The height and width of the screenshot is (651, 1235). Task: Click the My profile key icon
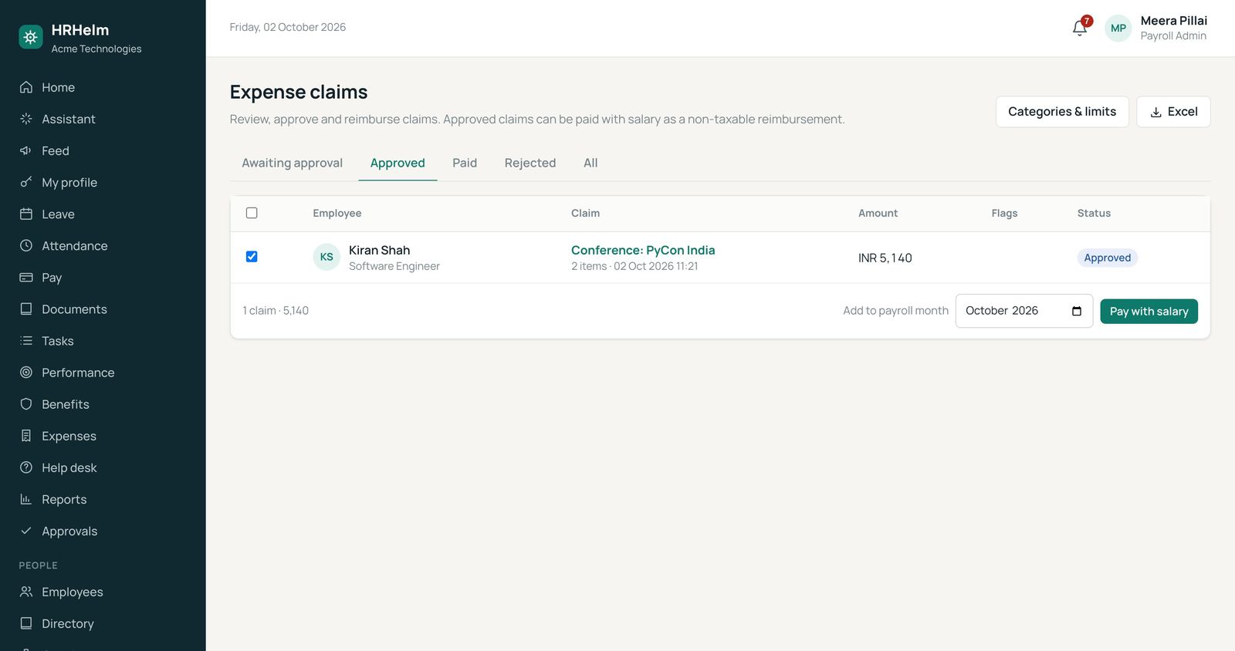pyautogui.click(x=26, y=182)
